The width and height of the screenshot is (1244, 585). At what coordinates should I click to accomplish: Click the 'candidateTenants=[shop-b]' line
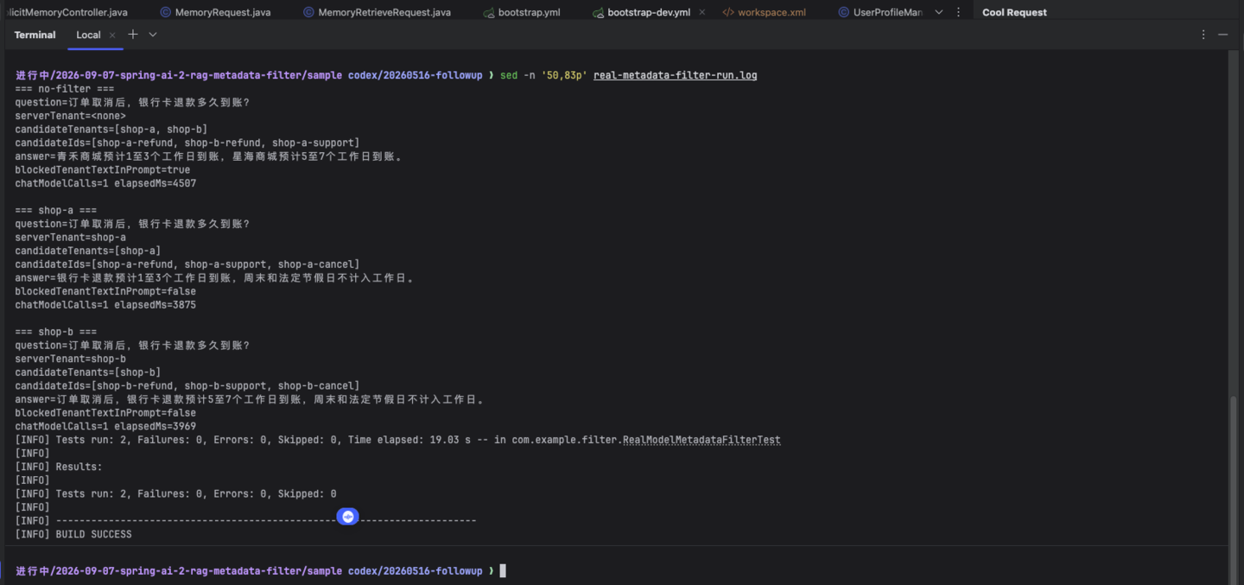(x=87, y=372)
